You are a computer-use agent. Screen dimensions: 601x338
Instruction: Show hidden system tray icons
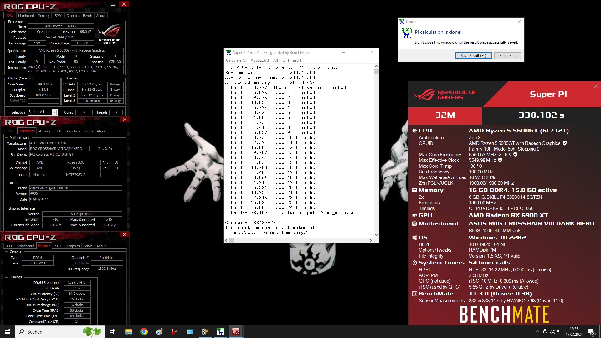pyautogui.click(x=537, y=332)
